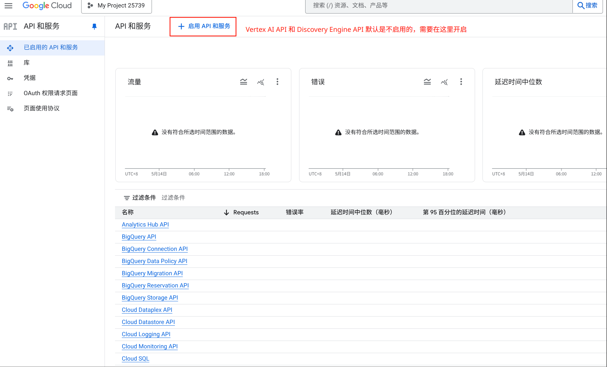Open Cloud SQL link
The width and height of the screenshot is (607, 367).
(135, 359)
